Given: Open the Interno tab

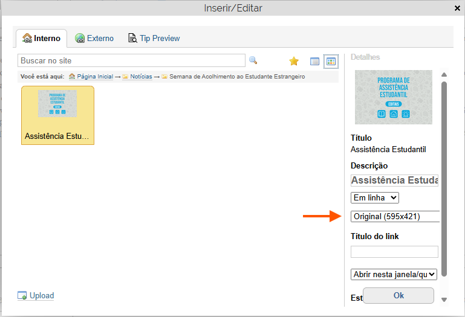Looking at the screenshot, I should point(41,38).
